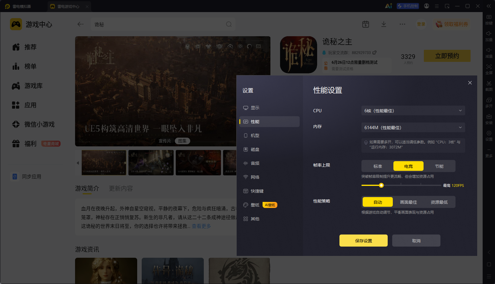Take a screenshot with 截图 icon
The image size is (495, 284).
pos(489,86)
